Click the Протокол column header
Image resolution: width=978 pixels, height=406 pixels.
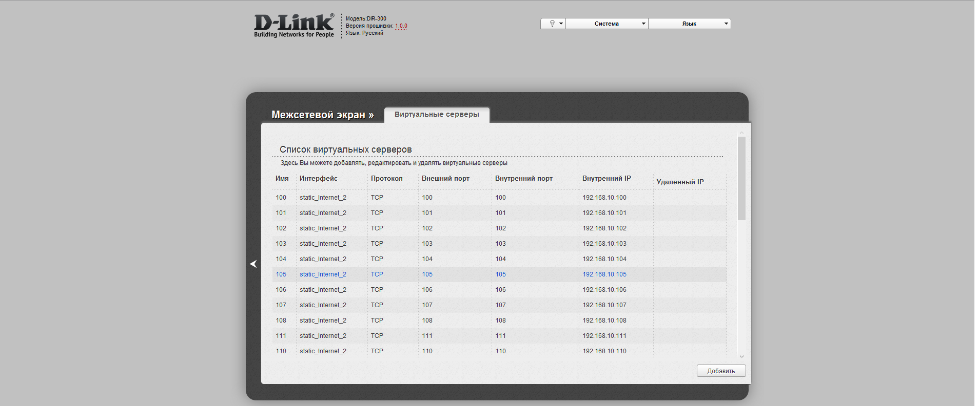386,179
